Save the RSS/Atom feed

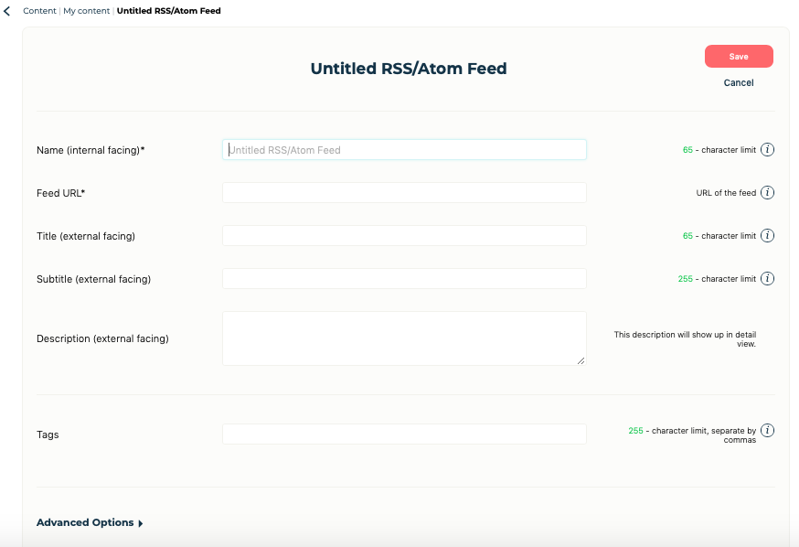pyautogui.click(x=739, y=57)
